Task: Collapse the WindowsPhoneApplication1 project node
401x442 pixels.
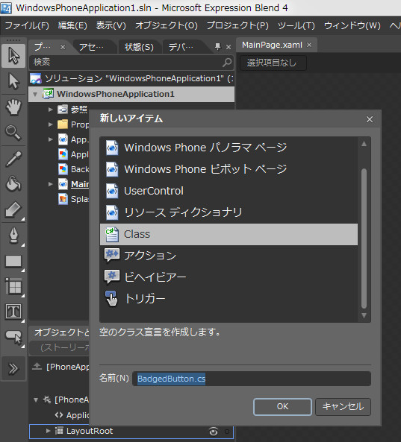Action: (35, 94)
